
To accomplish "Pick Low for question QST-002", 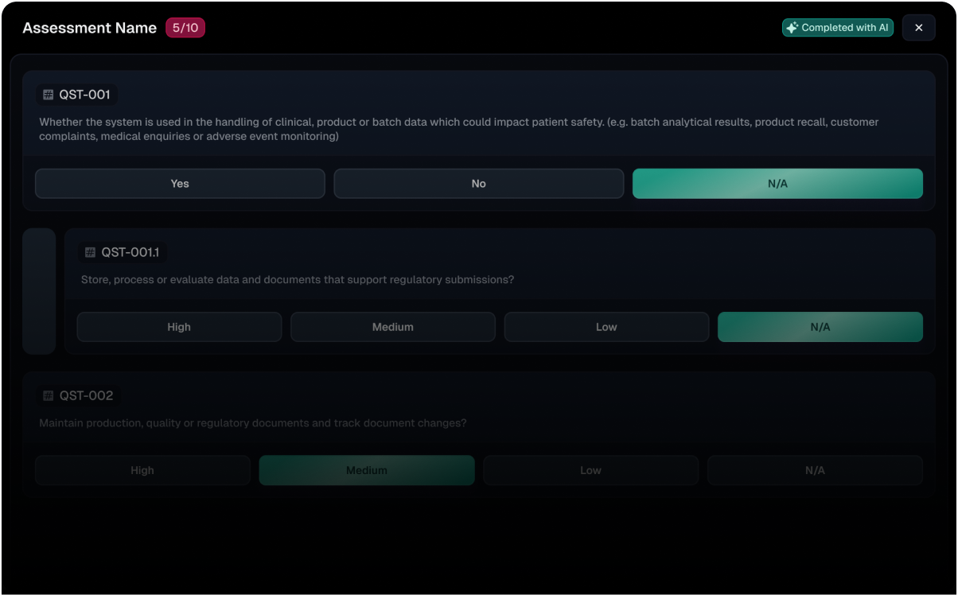I will (x=590, y=470).
